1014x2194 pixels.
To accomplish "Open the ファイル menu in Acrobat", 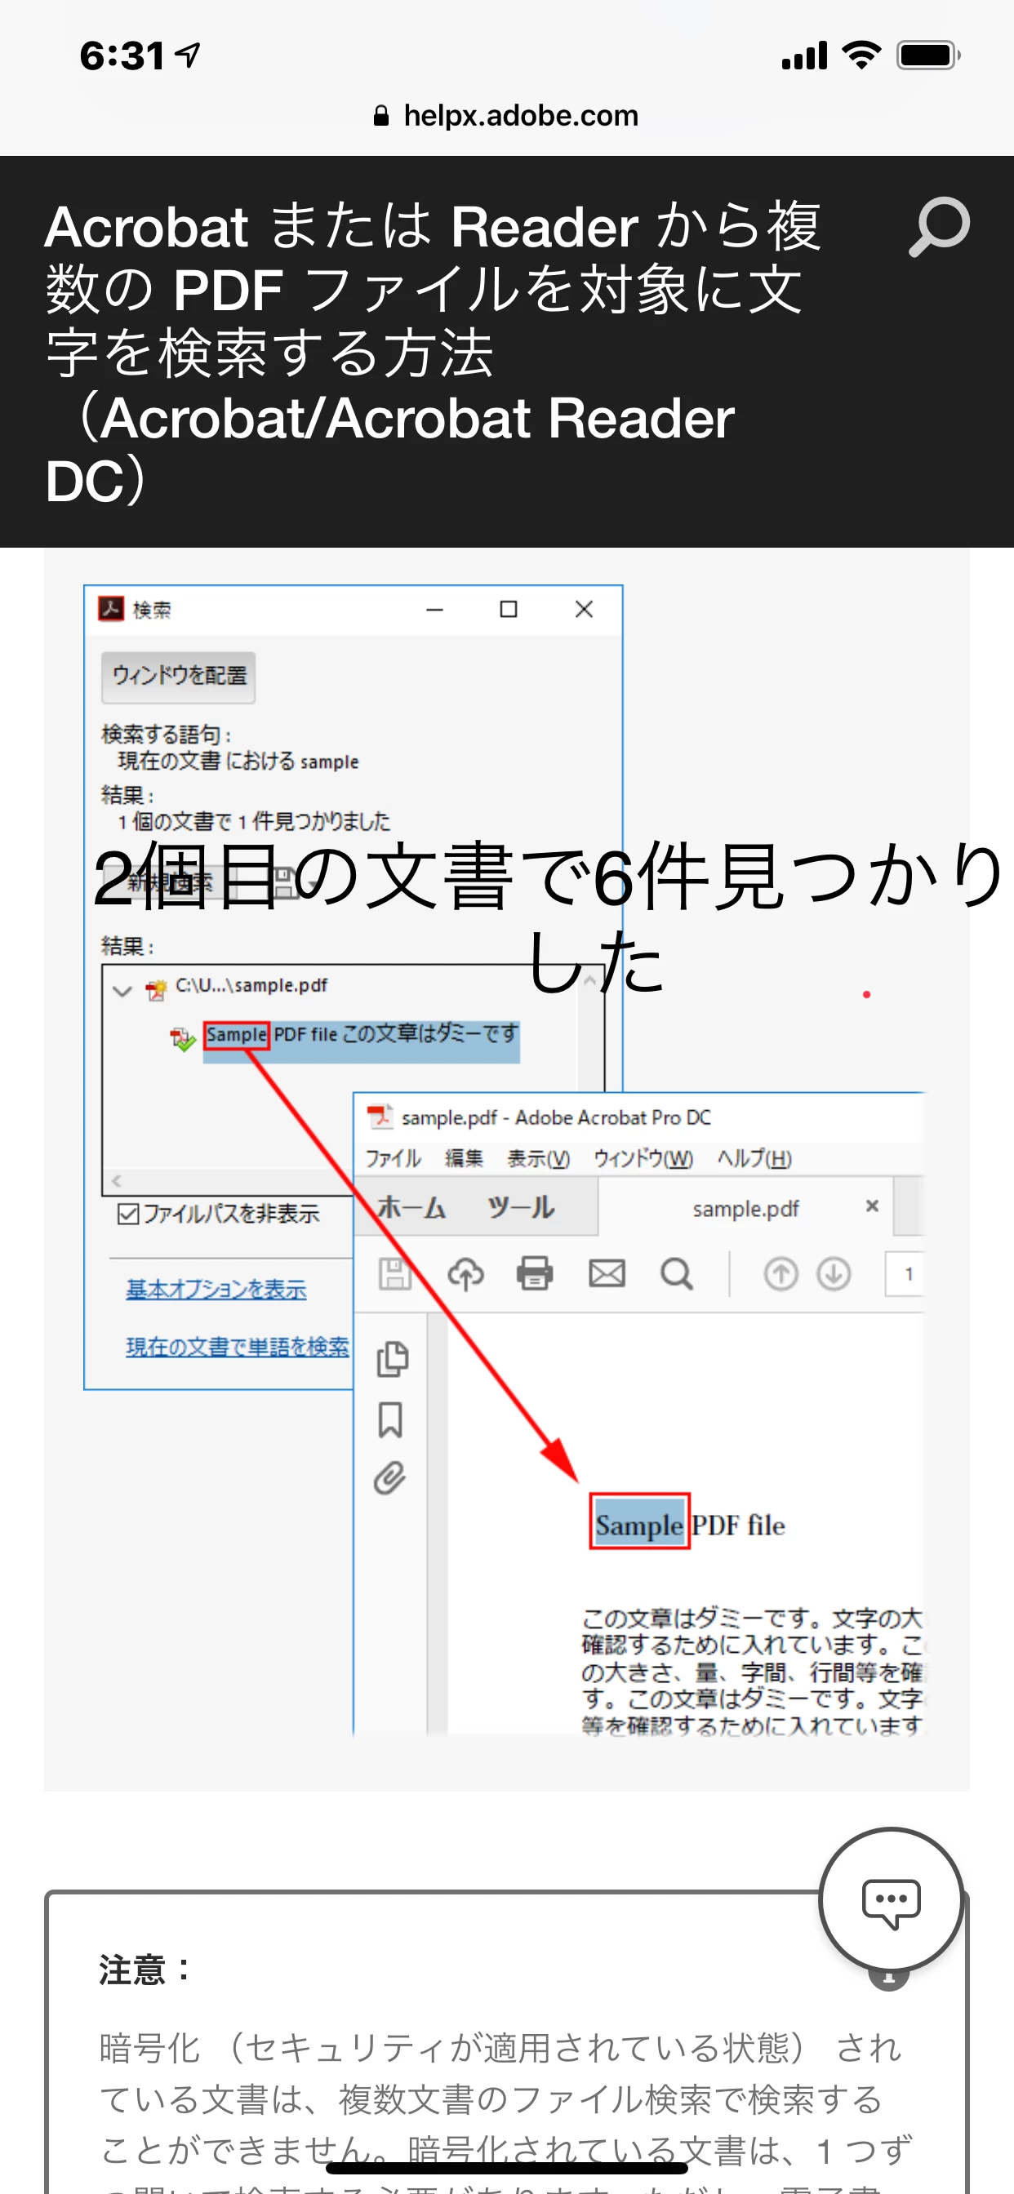I will [x=393, y=1158].
